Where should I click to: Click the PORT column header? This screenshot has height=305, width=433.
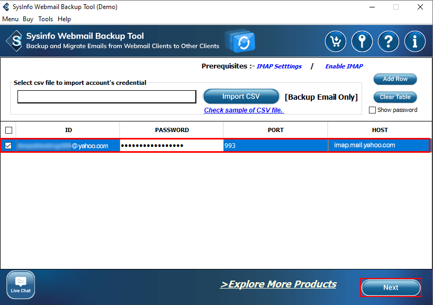point(276,130)
